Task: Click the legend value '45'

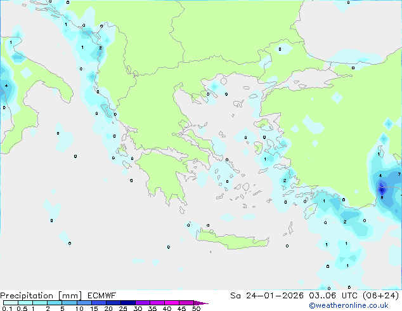Action: pyautogui.click(x=181, y=308)
